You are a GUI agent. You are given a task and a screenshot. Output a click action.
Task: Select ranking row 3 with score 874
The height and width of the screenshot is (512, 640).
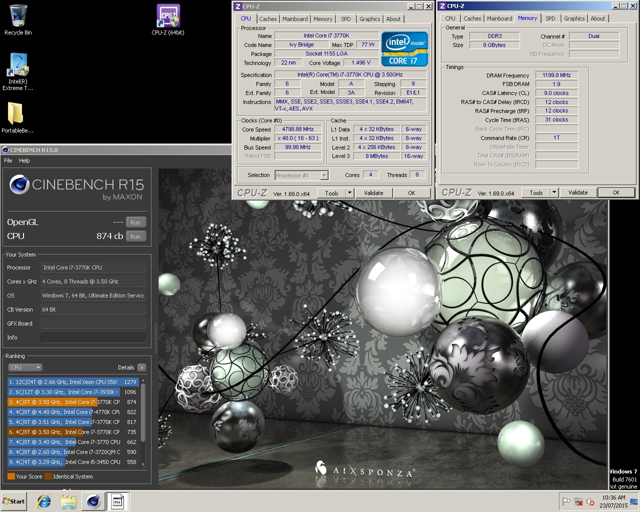coord(73,402)
